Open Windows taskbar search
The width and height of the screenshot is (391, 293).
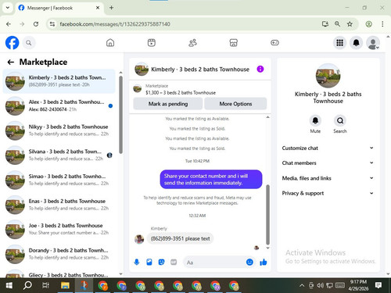point(27,285)
